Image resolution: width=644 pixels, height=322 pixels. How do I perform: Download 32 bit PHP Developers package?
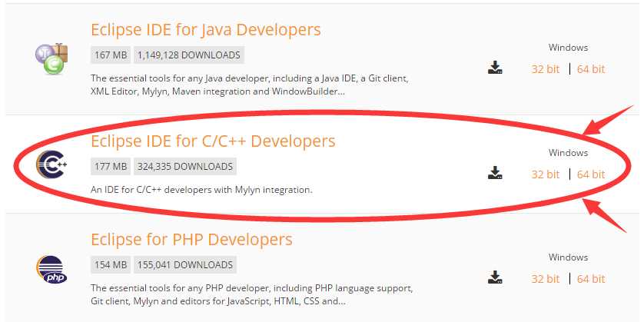tap(545, 279)
